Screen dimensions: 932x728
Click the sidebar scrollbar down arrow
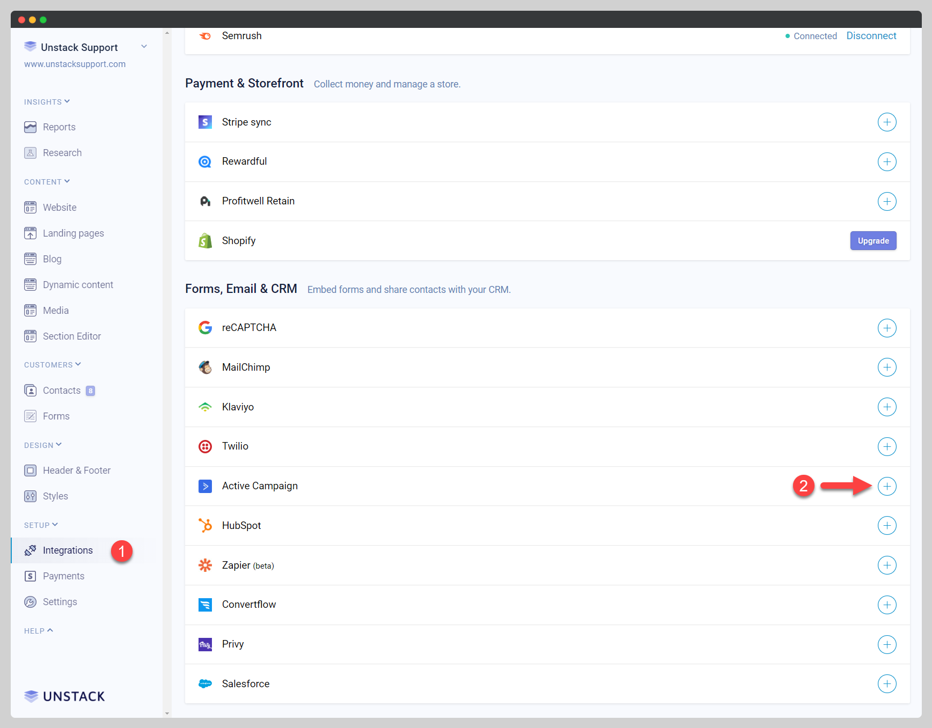pos(167,714)
